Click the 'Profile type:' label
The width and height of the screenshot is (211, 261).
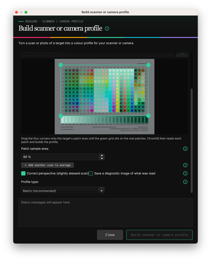(x=30, y=182)
